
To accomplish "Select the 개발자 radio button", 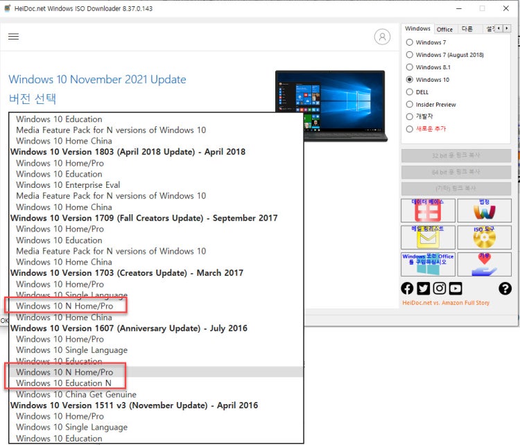I will pyautogui.click(x=410, y=116).
